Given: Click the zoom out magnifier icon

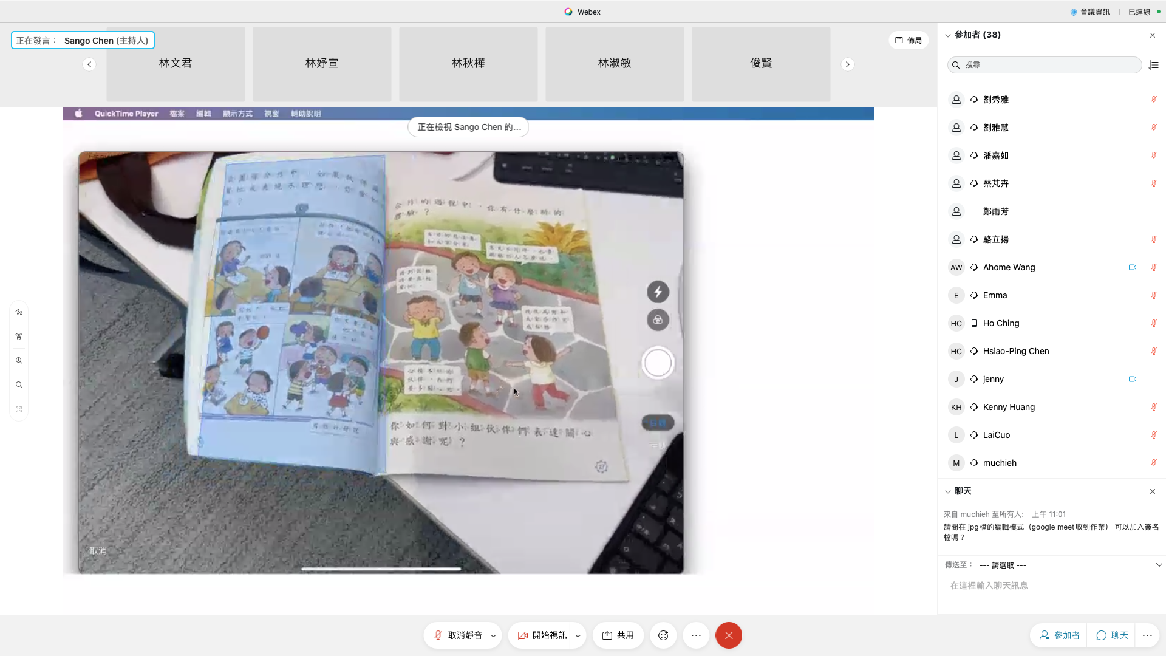Looking at the screenshot, I should (x=19, y=385).
